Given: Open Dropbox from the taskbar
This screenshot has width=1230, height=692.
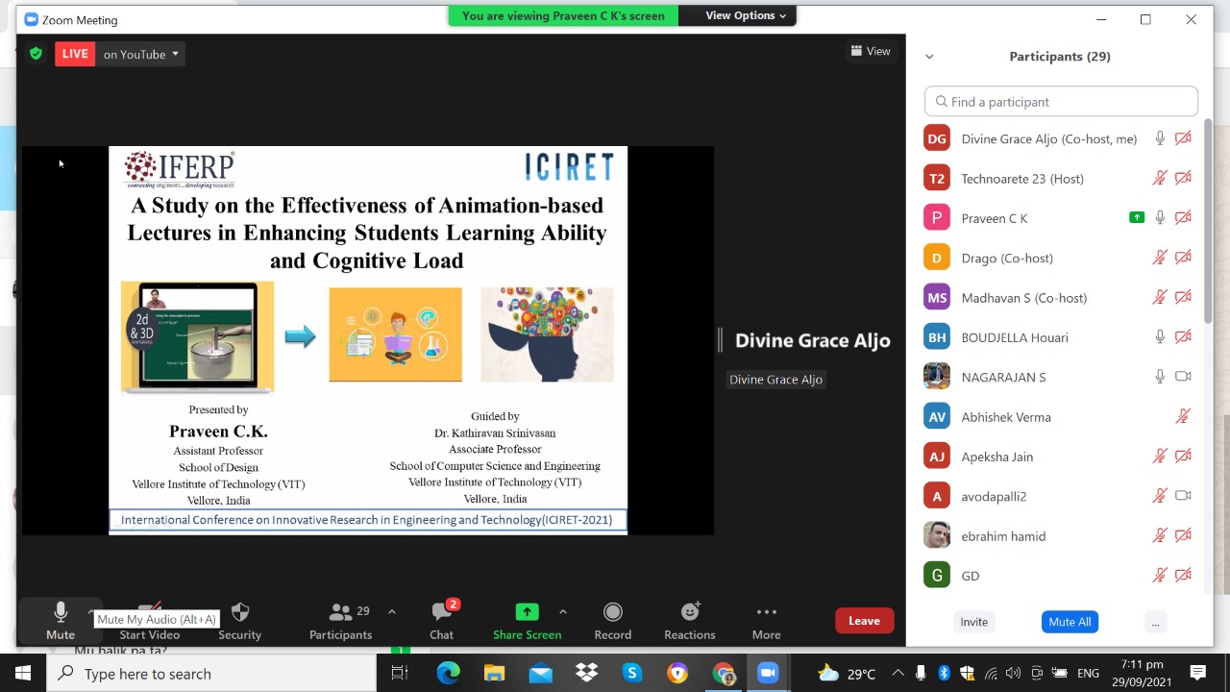Looking at the screenshot, I should (x=586, y=673).
